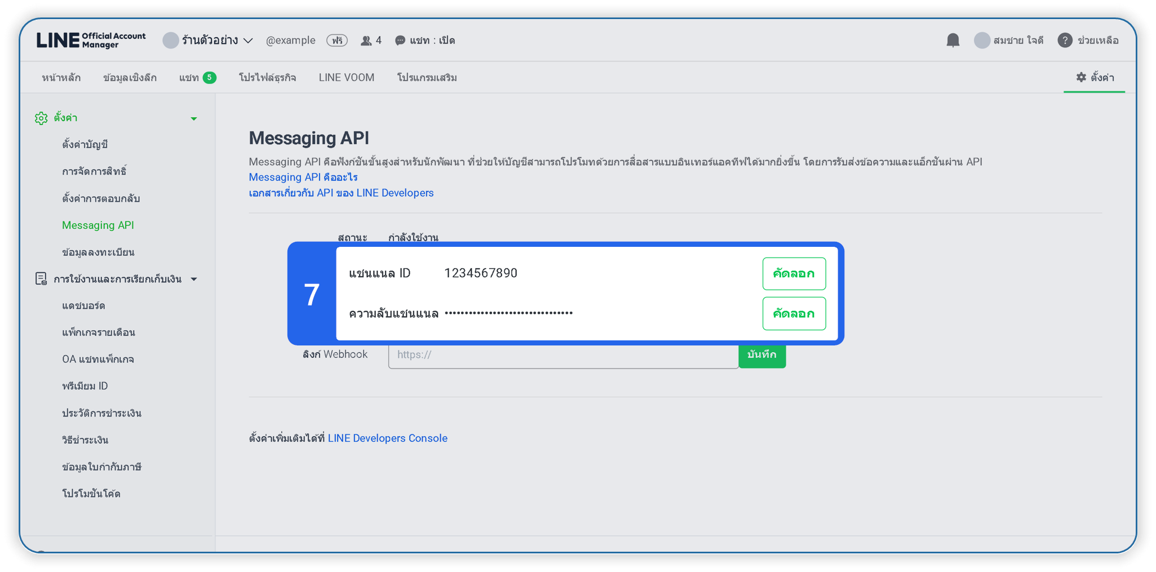Open OA แชทแพ็กเกจ in the sidebar
The height and width of the screenshot is (572, 1156).
98,360
